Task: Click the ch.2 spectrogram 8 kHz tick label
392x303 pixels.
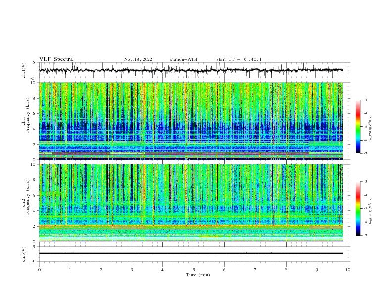Action: pyautogui.click(x=35, y=180)
